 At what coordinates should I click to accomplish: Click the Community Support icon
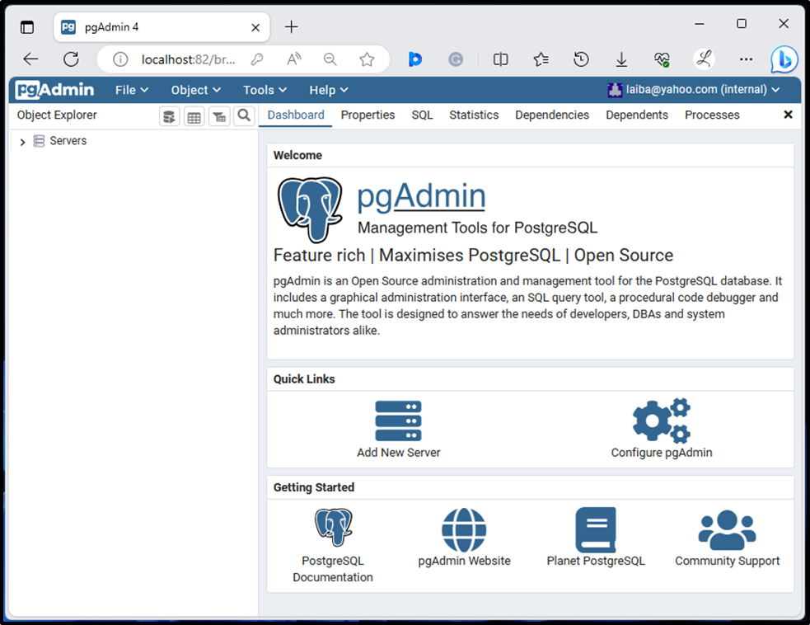point(727,530)
